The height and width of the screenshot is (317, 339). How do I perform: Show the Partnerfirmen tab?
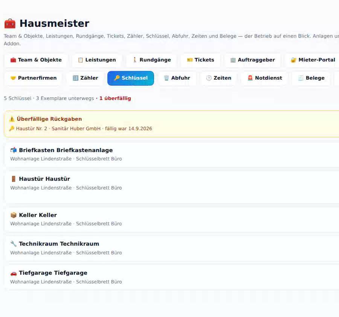pyautogui.click(x=33, y=78)
